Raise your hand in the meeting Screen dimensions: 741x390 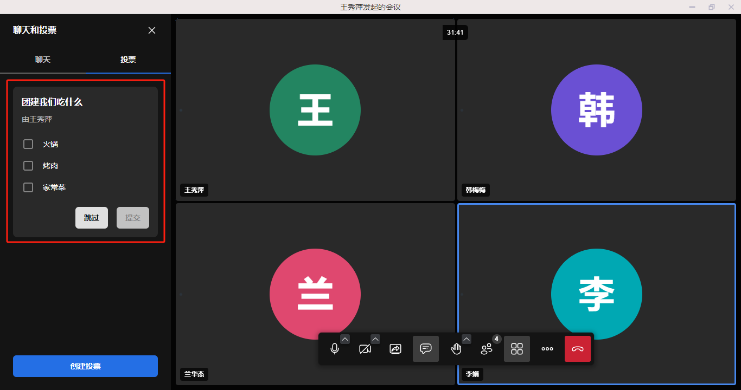[456, 349]
